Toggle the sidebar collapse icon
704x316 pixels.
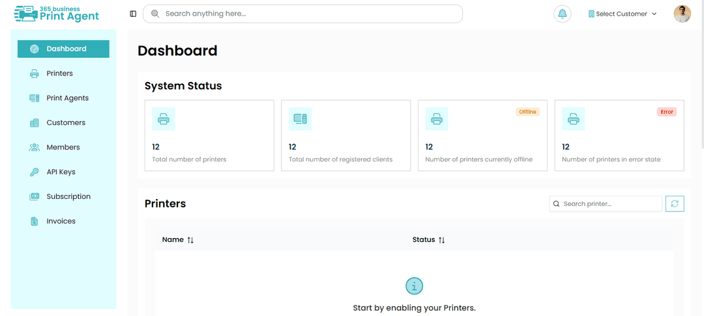click(x=133, y=14)
